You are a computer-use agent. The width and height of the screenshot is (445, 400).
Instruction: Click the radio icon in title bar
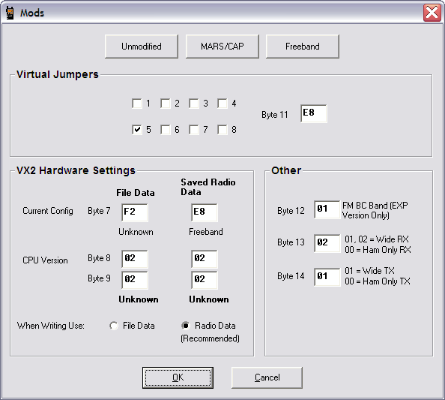point(10,13)
